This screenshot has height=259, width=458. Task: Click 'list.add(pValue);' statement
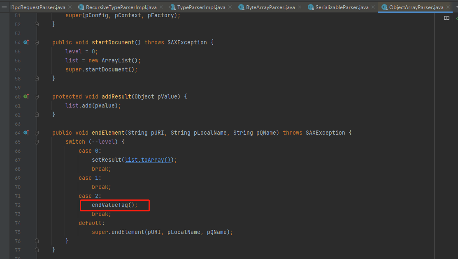coord(93,105)
